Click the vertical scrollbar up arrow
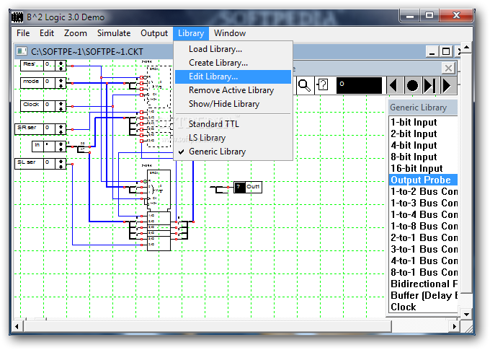 (466, 48)
